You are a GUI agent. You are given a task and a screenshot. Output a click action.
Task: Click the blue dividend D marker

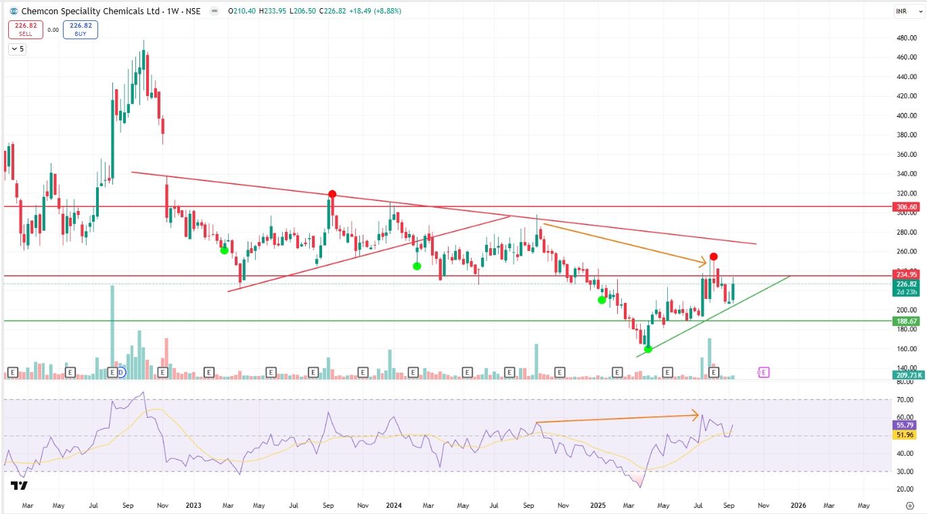(122, 372)
